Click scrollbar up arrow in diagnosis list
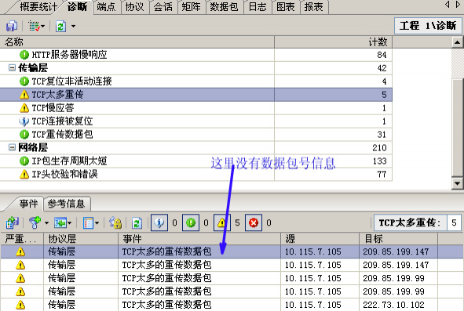This screenshot has height=311, width=464. [x=457, y=42]
